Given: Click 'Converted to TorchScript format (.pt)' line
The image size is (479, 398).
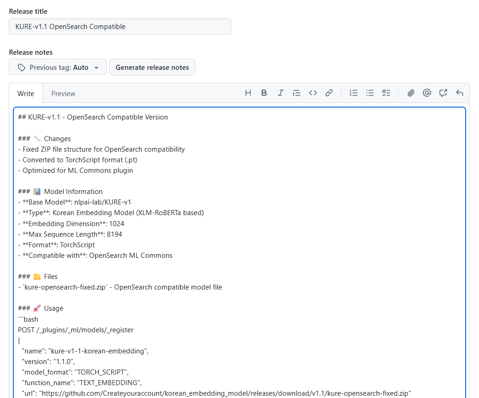Looking at the screenshot, I should pos(78,160).
